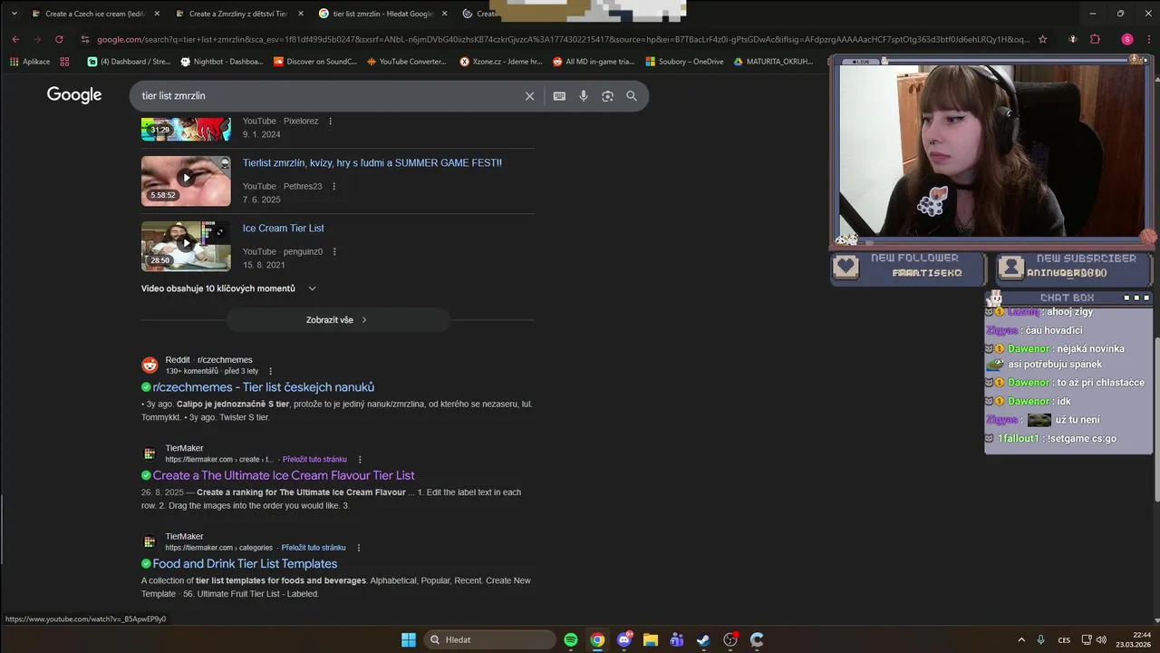The height and width of the screenshot is (653, 1160).
Task: Close the Zmrzliny z dětství tab
Action: tap(301, 14)
